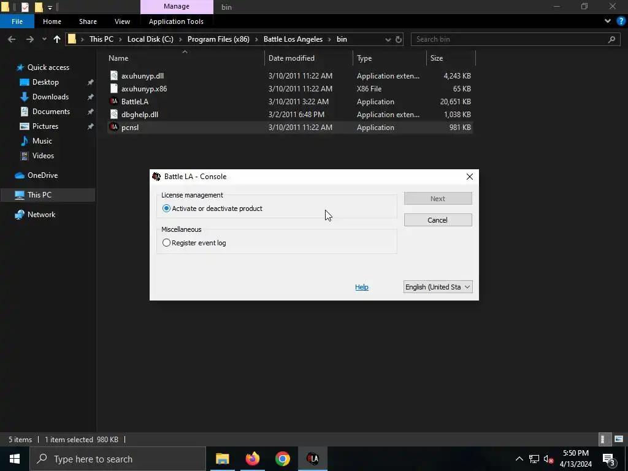Open Desktop in navigation pane
This screenshot has height=471, width=628.
click(x=45, y=82)
